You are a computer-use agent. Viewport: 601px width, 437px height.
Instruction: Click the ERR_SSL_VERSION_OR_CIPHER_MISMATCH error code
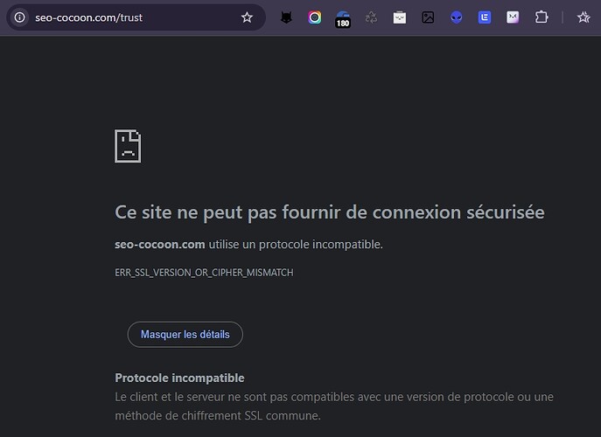coord(204,273)
